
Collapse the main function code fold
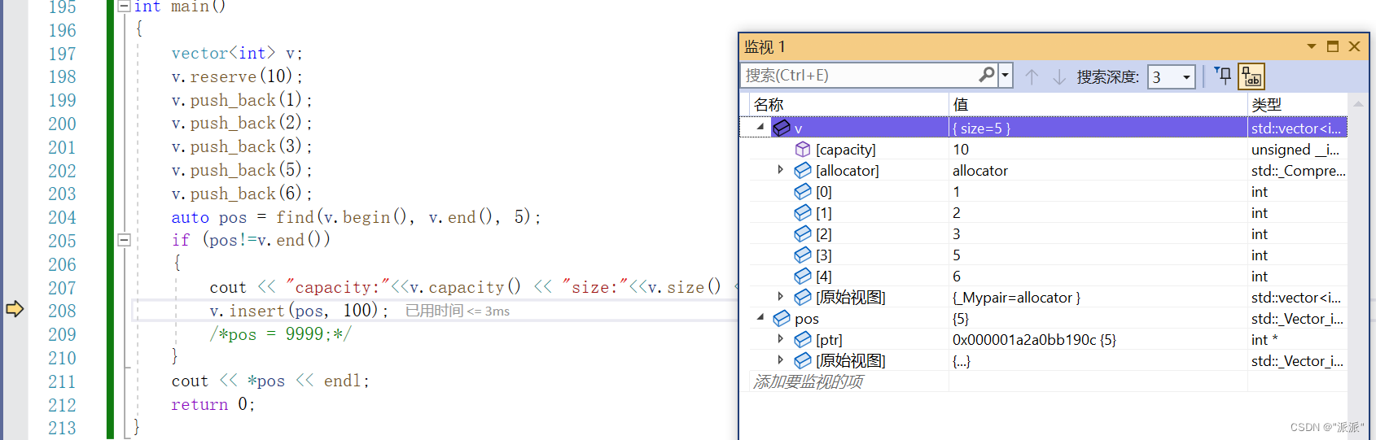[124, 7]
